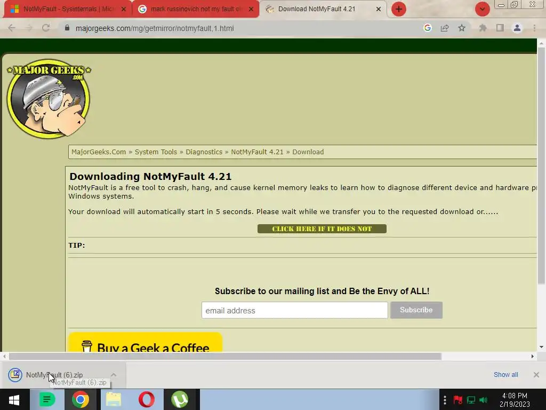Open Chrome's three-dot menu
Image resolution: width=546 pixels, height=410 pixels.
point(534,28)
